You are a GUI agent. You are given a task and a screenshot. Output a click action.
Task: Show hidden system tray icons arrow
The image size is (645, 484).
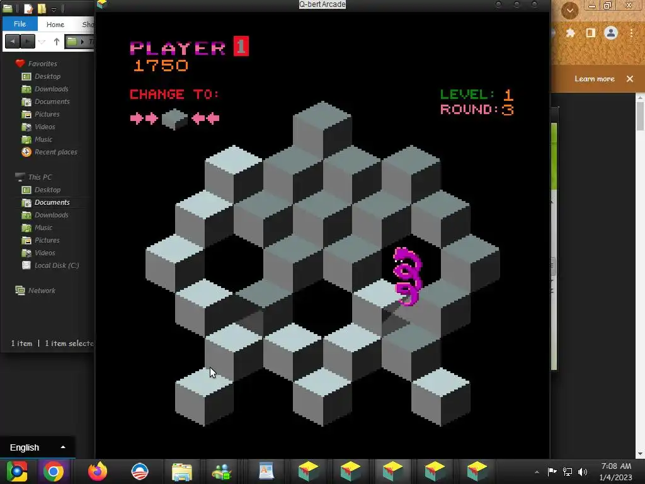(x=537, y=472)
